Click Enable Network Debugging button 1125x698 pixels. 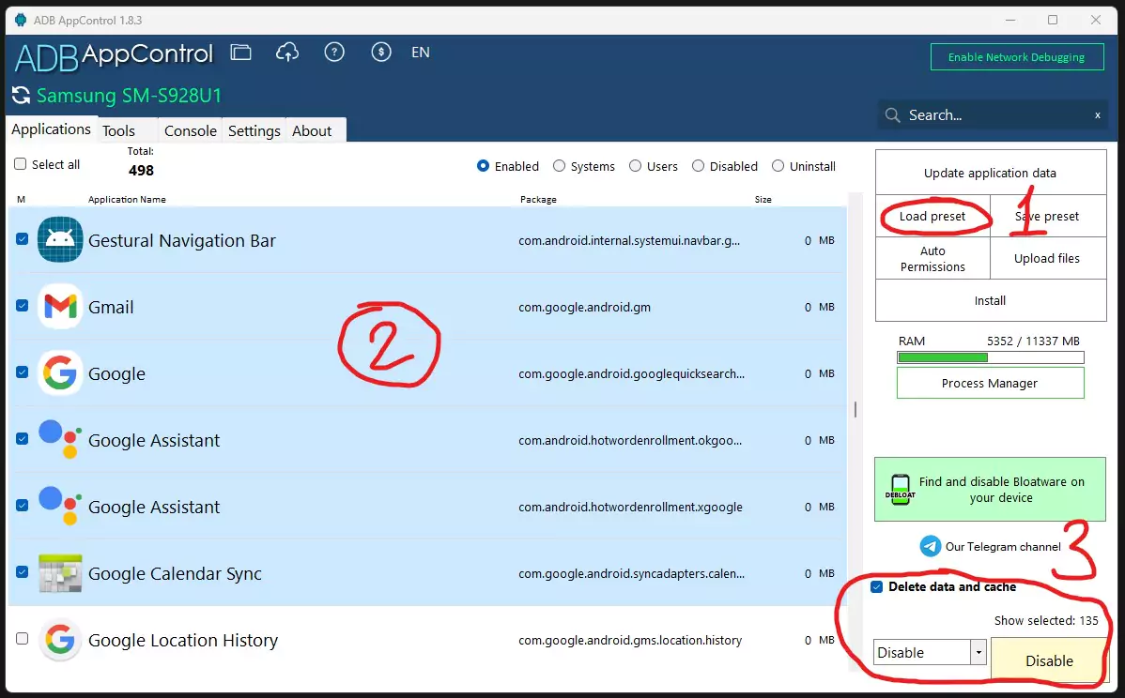[1017, 57]
